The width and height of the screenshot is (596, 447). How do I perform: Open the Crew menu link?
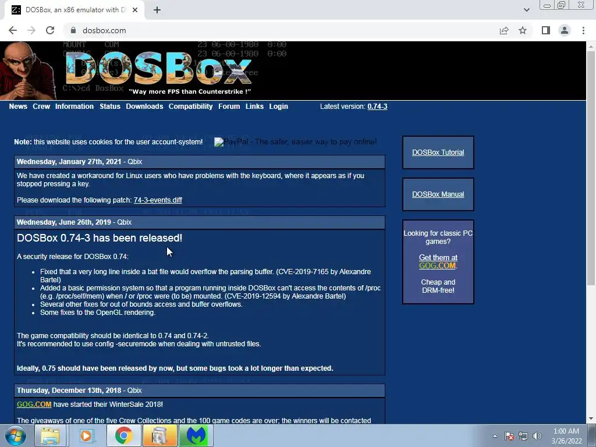(x=41, y=107)
